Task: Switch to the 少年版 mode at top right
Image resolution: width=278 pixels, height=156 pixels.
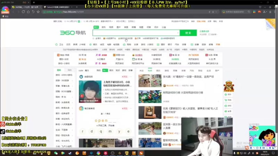Action: [x=201, y=21]
